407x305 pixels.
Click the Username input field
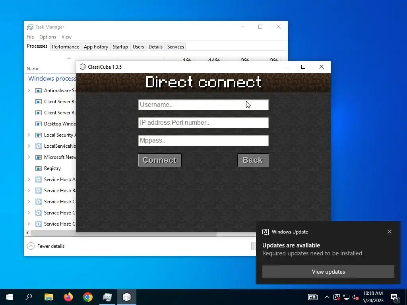[x=203, y=105]
